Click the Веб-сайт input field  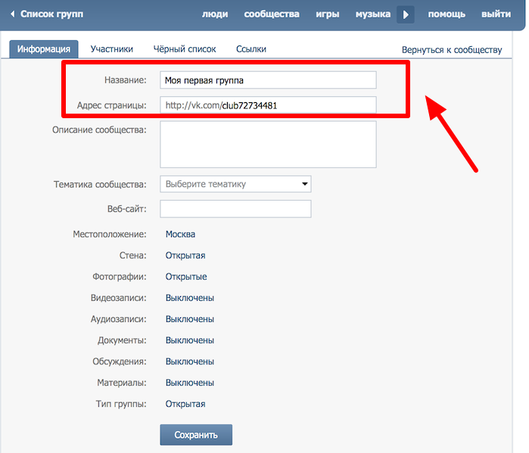click(x=235, y=209)
